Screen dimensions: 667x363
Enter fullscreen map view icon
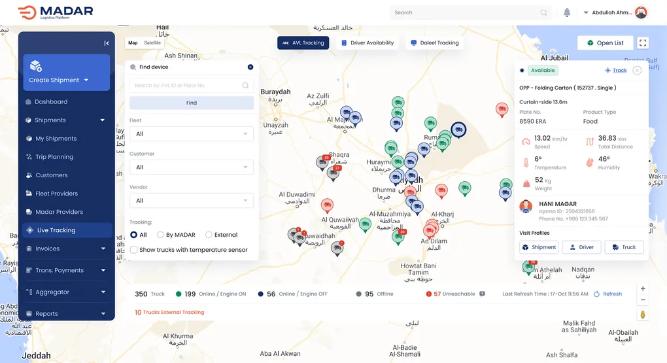click(x=643, y=43)
